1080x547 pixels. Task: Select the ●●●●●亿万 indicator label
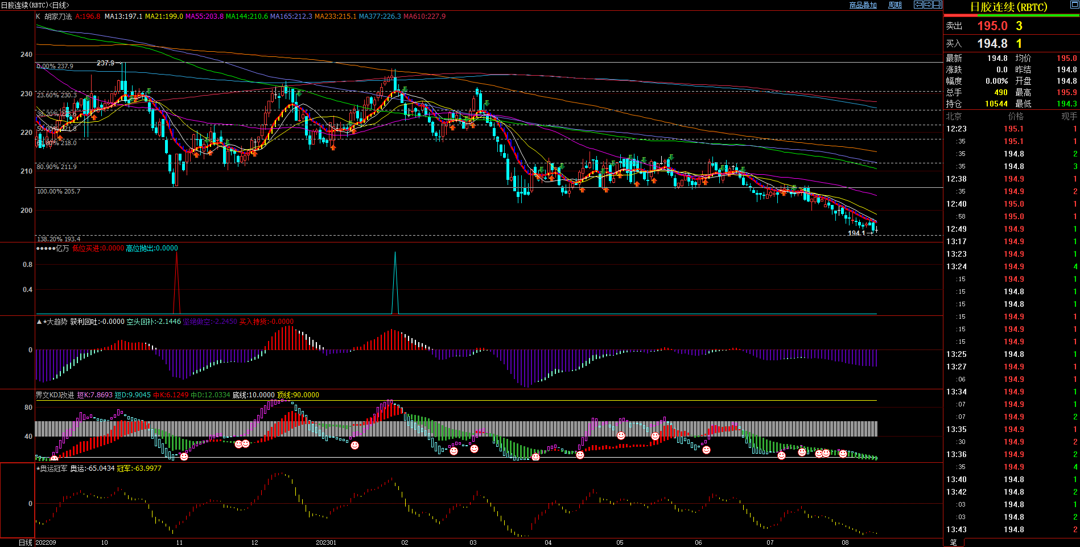pyautogui.click(x=52, y=248)
